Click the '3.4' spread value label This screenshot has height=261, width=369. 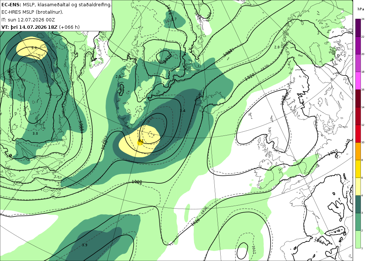pyautogui.click(x=182, y=111)
